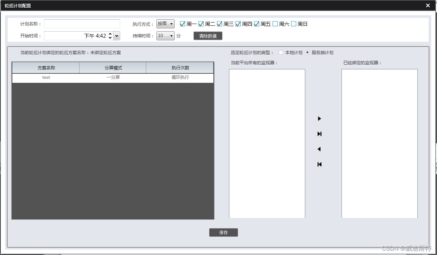
Task: Select the test scheme row
Action: (113, 78)
